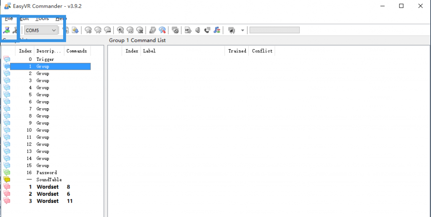This screenshot has height=217, width=431.
Task: Click the gray chat bubbles icon left of the arrow
Action: point(232,30)
